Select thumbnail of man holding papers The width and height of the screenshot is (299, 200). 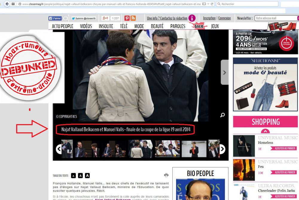(x=67, y=149)
